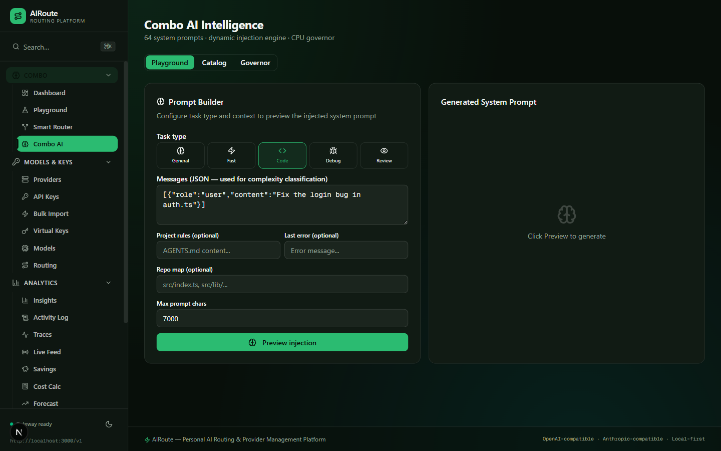Click the Prompt Builder brain icon
721x451 pixels.
coord(161,102)
